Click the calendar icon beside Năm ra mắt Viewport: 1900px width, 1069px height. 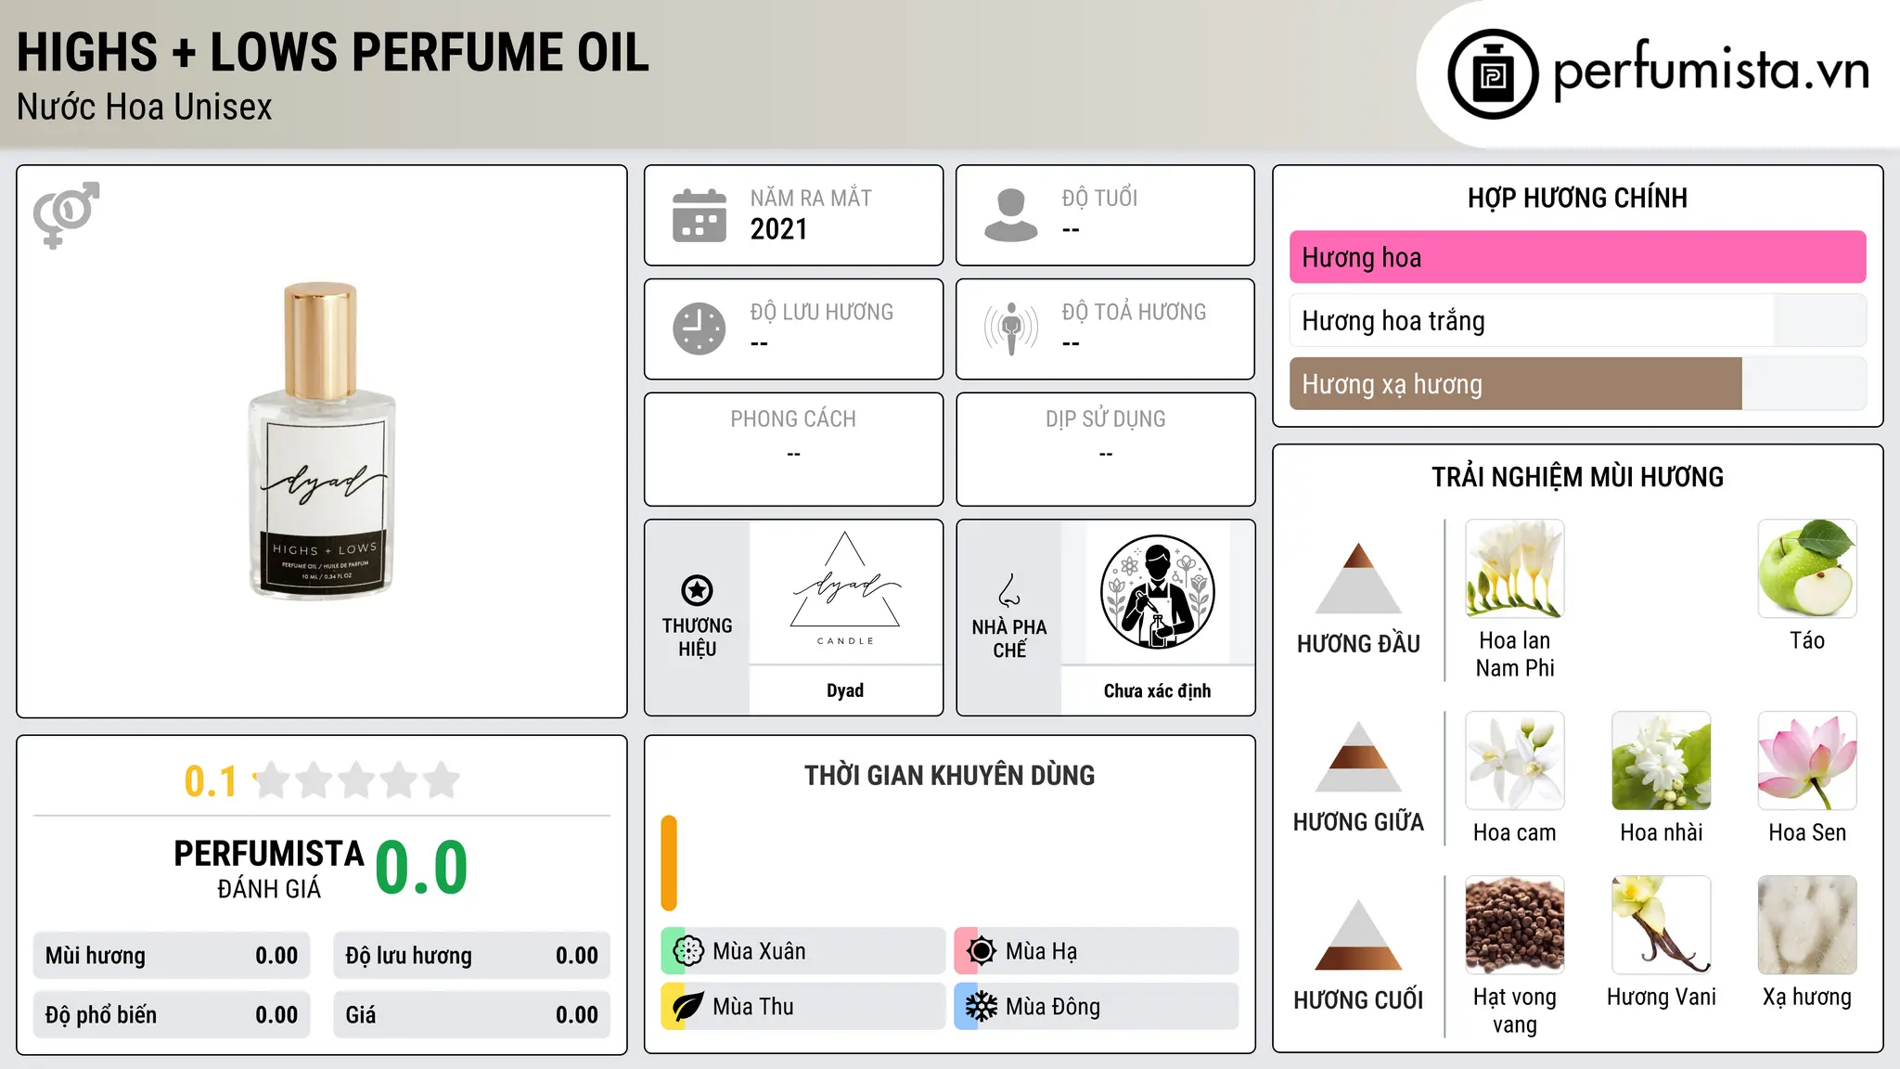click(700, 215)
